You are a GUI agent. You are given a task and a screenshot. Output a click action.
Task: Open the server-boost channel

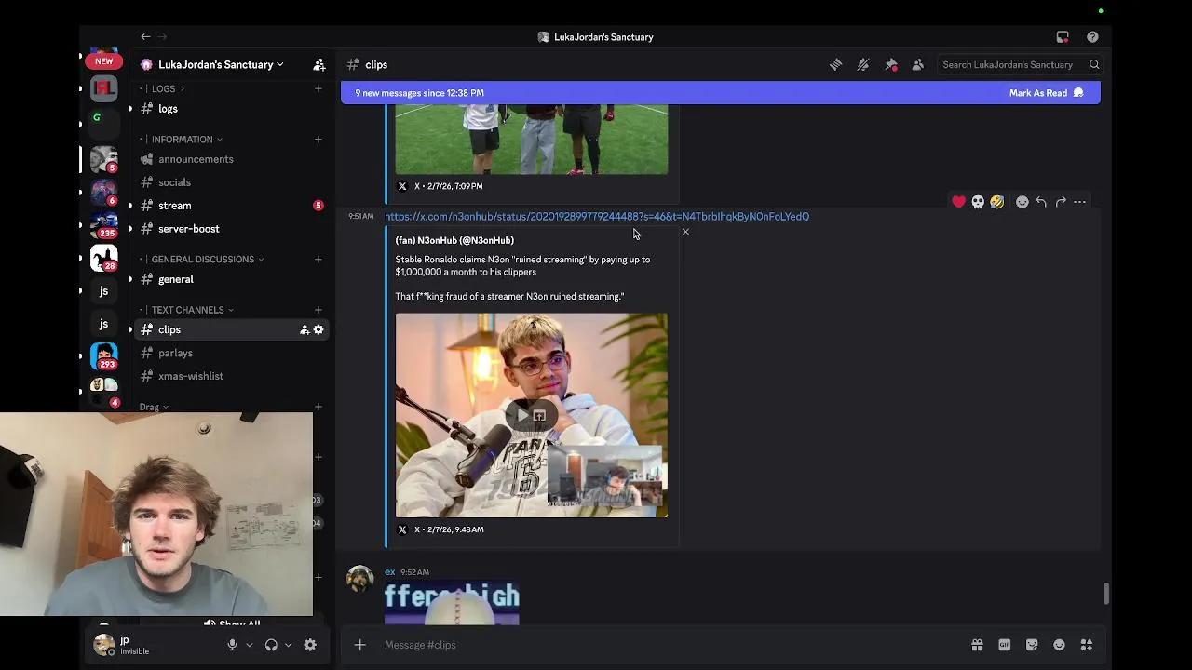[231, 229]
